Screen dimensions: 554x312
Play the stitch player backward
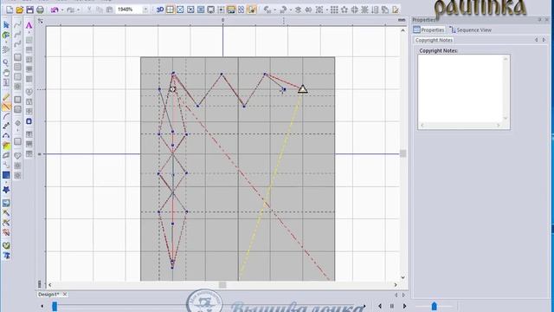tap(380, 306)
